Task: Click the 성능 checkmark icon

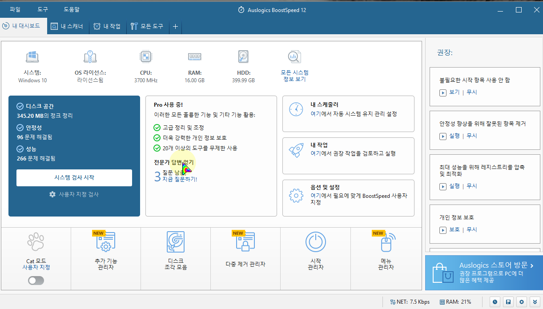Action: tap(20, 149)
